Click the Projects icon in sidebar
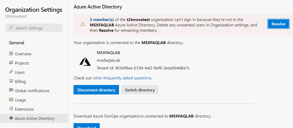Viewport: 293px width, 128px height. (11, 63)
